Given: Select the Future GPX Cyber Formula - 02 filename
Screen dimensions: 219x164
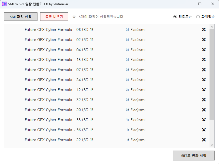Looking at the screenshot, I should [x=85, y=39].
